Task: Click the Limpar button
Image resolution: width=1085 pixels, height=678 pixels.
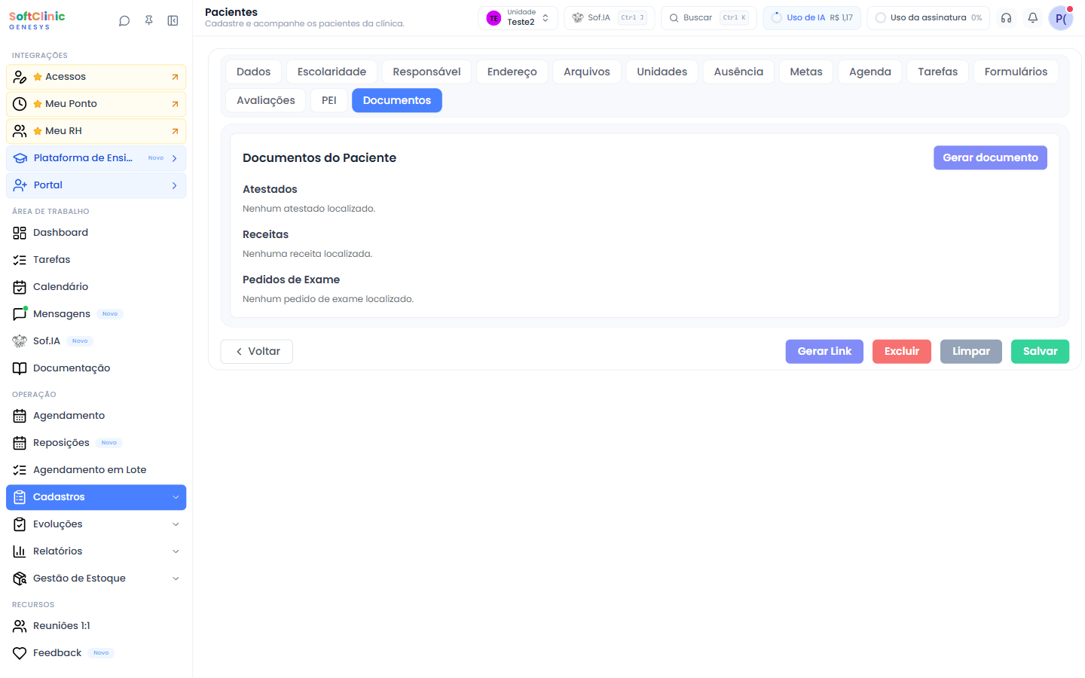Action: tap(971, 351)
